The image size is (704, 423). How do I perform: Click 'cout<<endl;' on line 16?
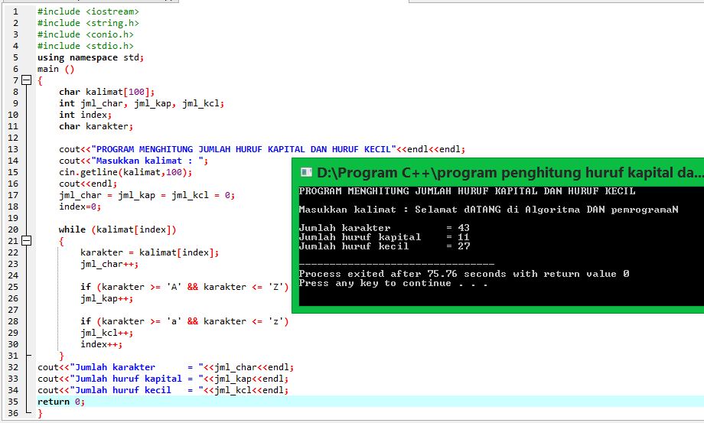coord(88,184)
